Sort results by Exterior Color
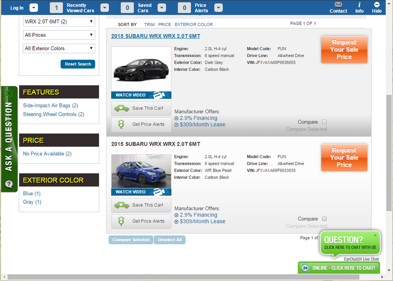The width and height of the screenshot is (393, 281). (194, 25)
